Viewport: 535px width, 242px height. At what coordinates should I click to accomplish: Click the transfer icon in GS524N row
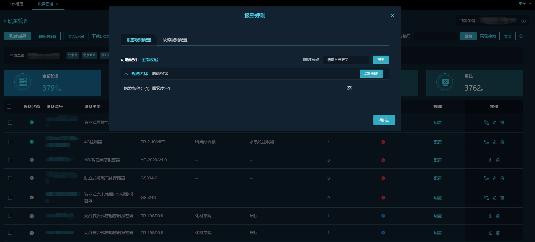pos(486,198)
